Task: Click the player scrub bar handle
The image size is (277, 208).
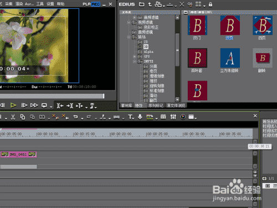Action: pyautogui.click(x=104, y=96)
